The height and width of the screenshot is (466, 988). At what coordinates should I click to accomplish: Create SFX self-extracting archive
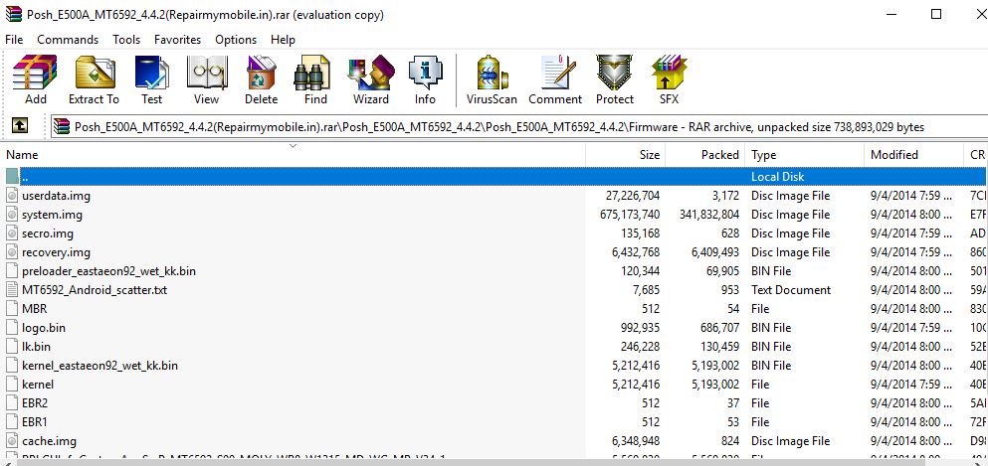click(x=669, y=79)
